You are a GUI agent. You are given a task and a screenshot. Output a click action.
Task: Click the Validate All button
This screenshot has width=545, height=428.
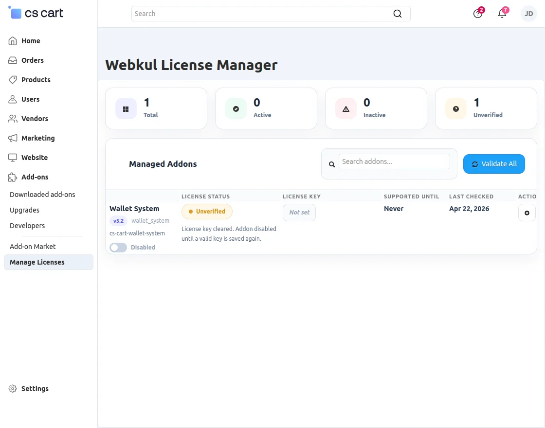click(494, 164)
